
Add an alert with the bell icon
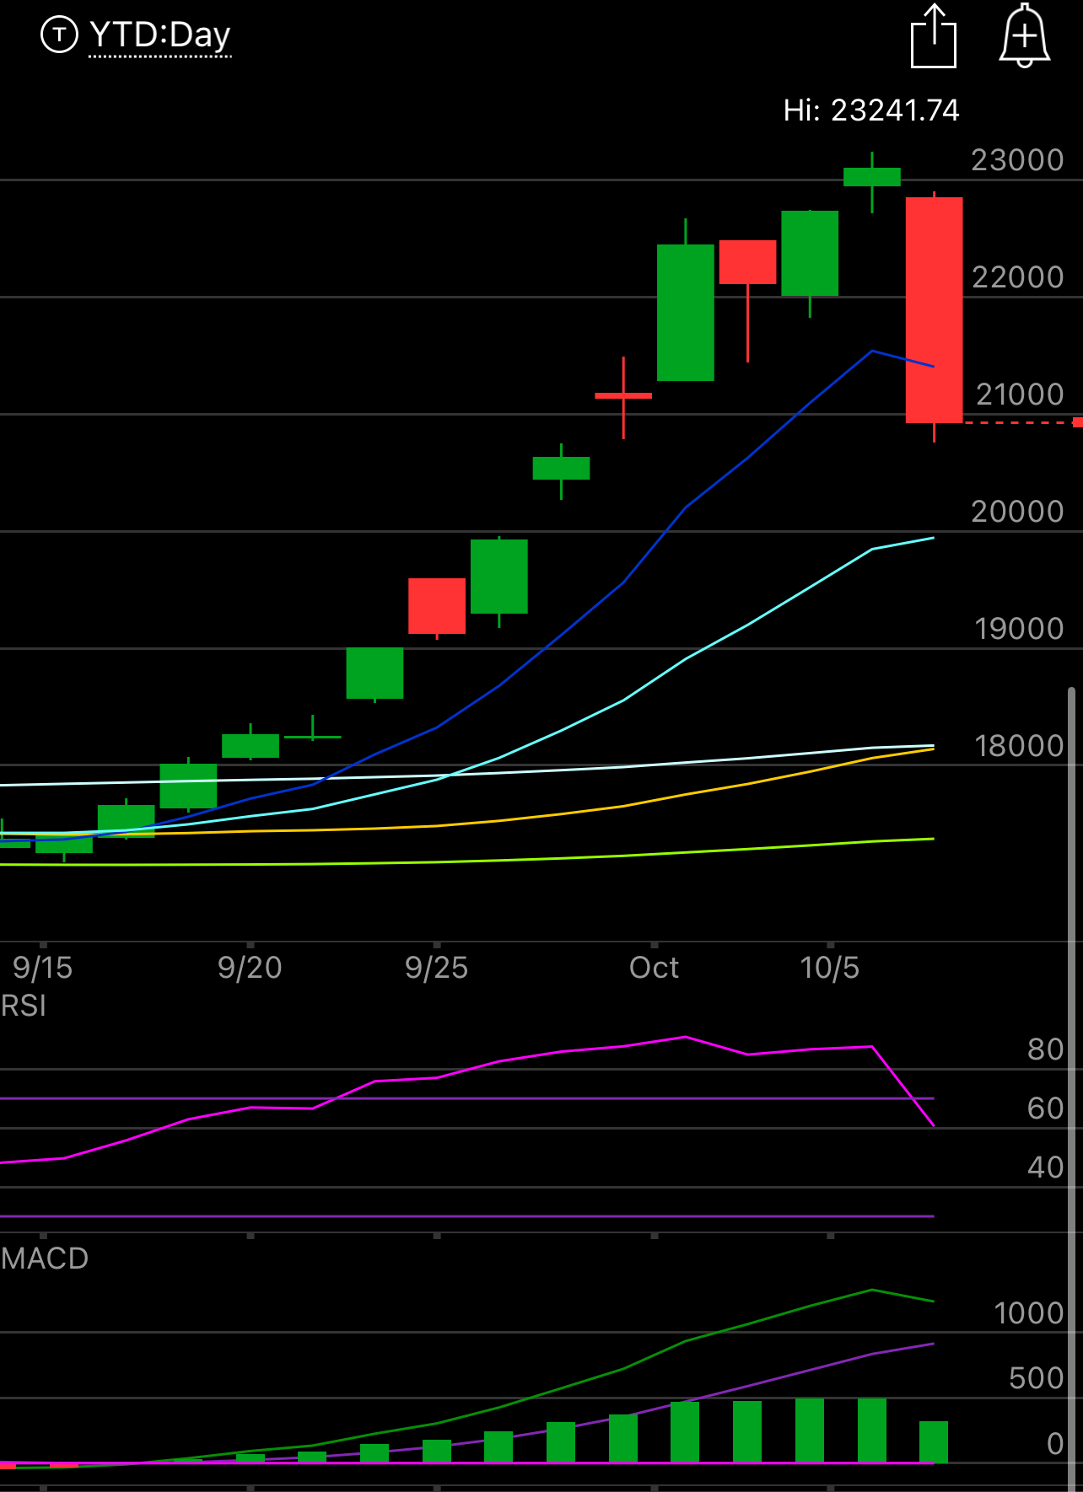coord(1024,35)
